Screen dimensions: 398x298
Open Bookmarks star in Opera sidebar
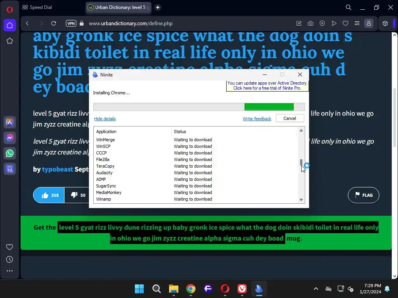click(x=10, y=41)
